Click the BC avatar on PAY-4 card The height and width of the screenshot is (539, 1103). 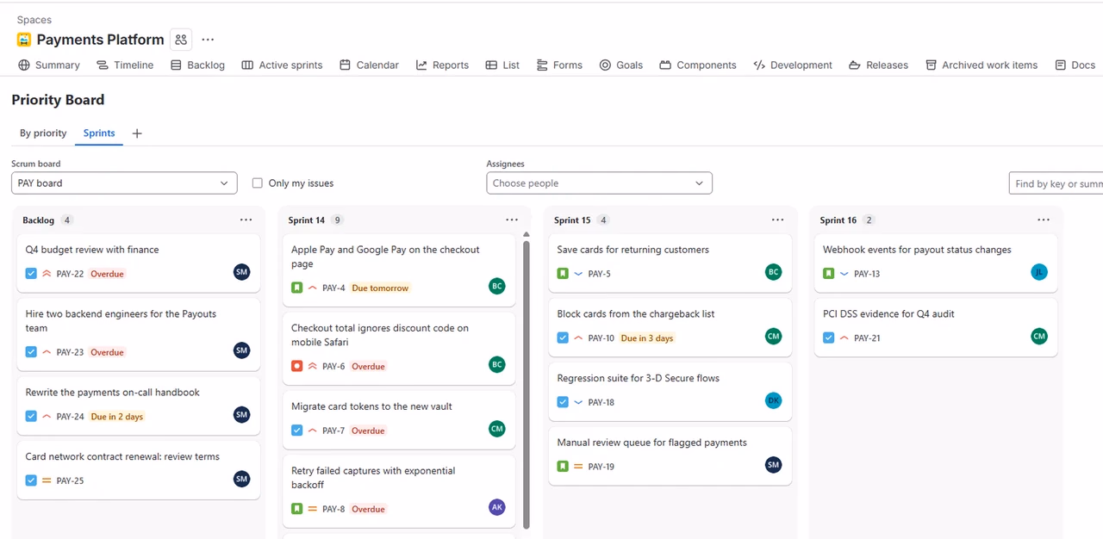[x=496, y=286]
